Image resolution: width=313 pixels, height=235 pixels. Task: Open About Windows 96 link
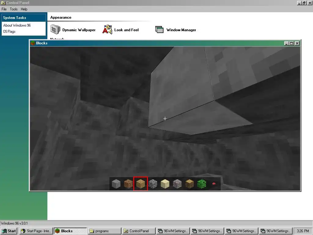click(17, 25)
